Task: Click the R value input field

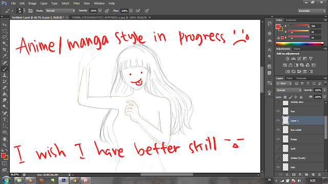Action: click(316, 26)
